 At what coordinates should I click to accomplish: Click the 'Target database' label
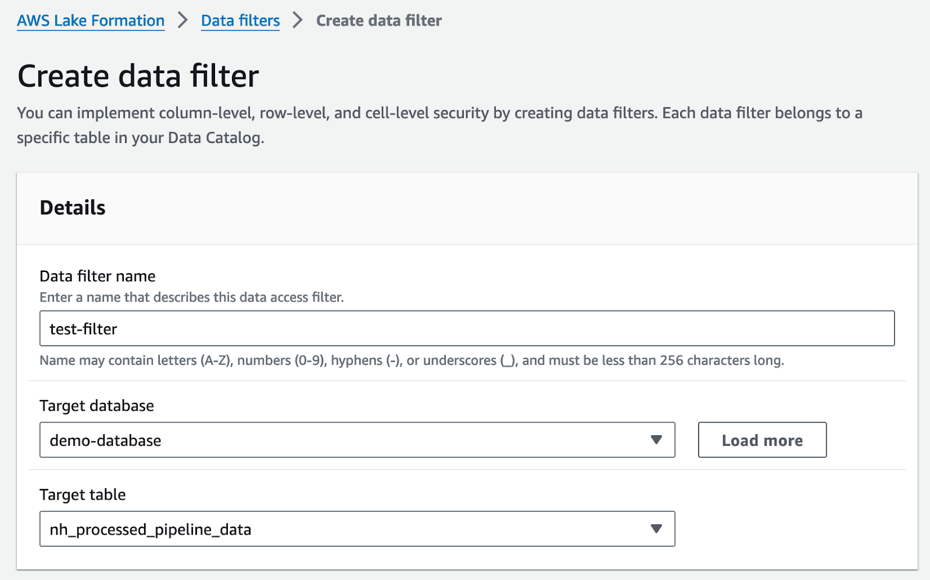[96, 406]
